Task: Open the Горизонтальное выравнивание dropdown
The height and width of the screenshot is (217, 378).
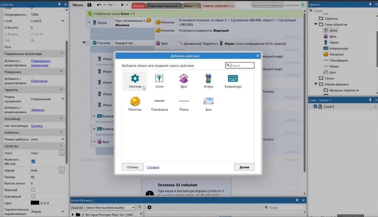Action: click(x=48, y=211)
